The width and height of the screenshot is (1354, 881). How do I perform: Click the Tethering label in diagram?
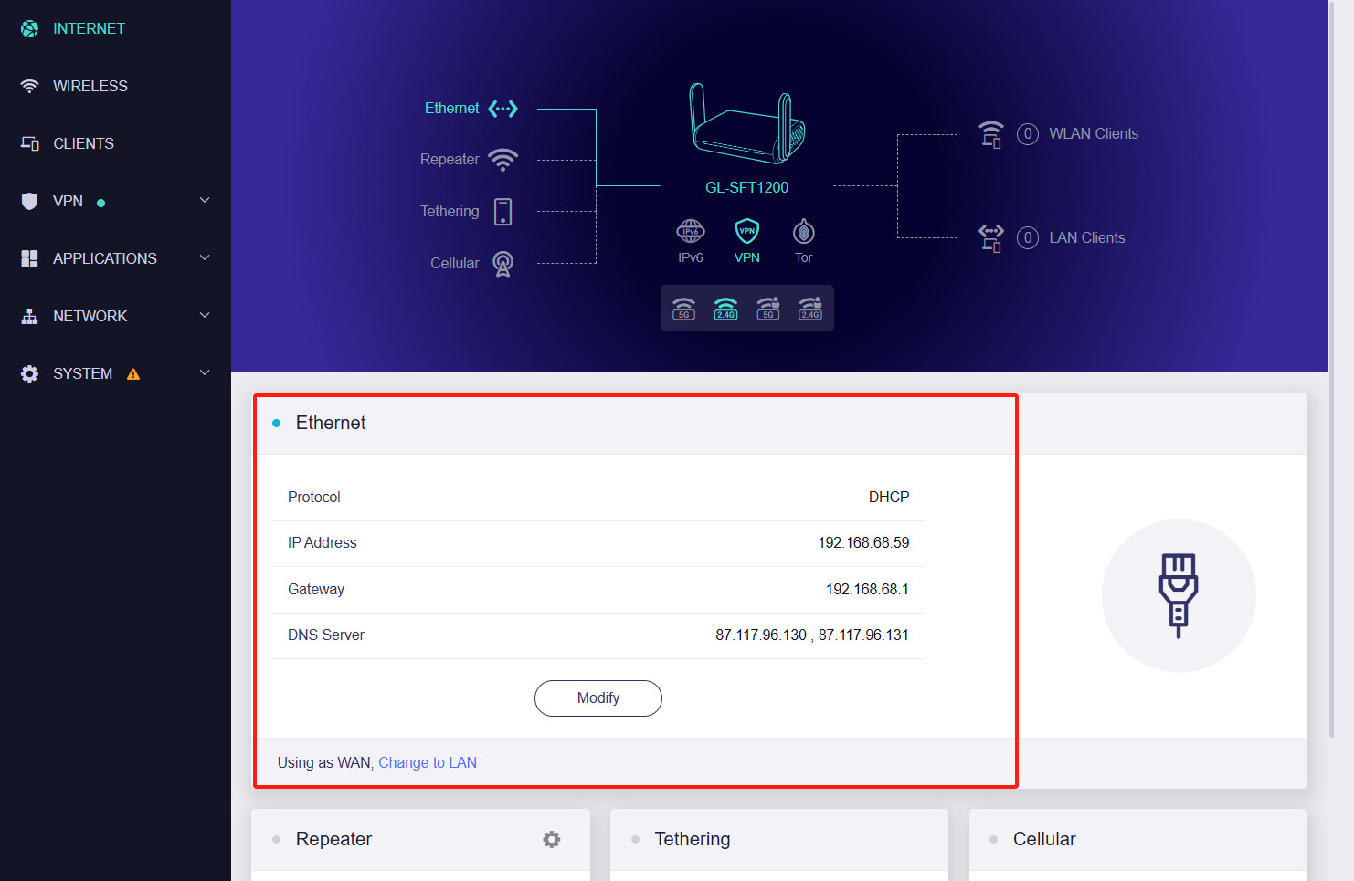point(450,212)
